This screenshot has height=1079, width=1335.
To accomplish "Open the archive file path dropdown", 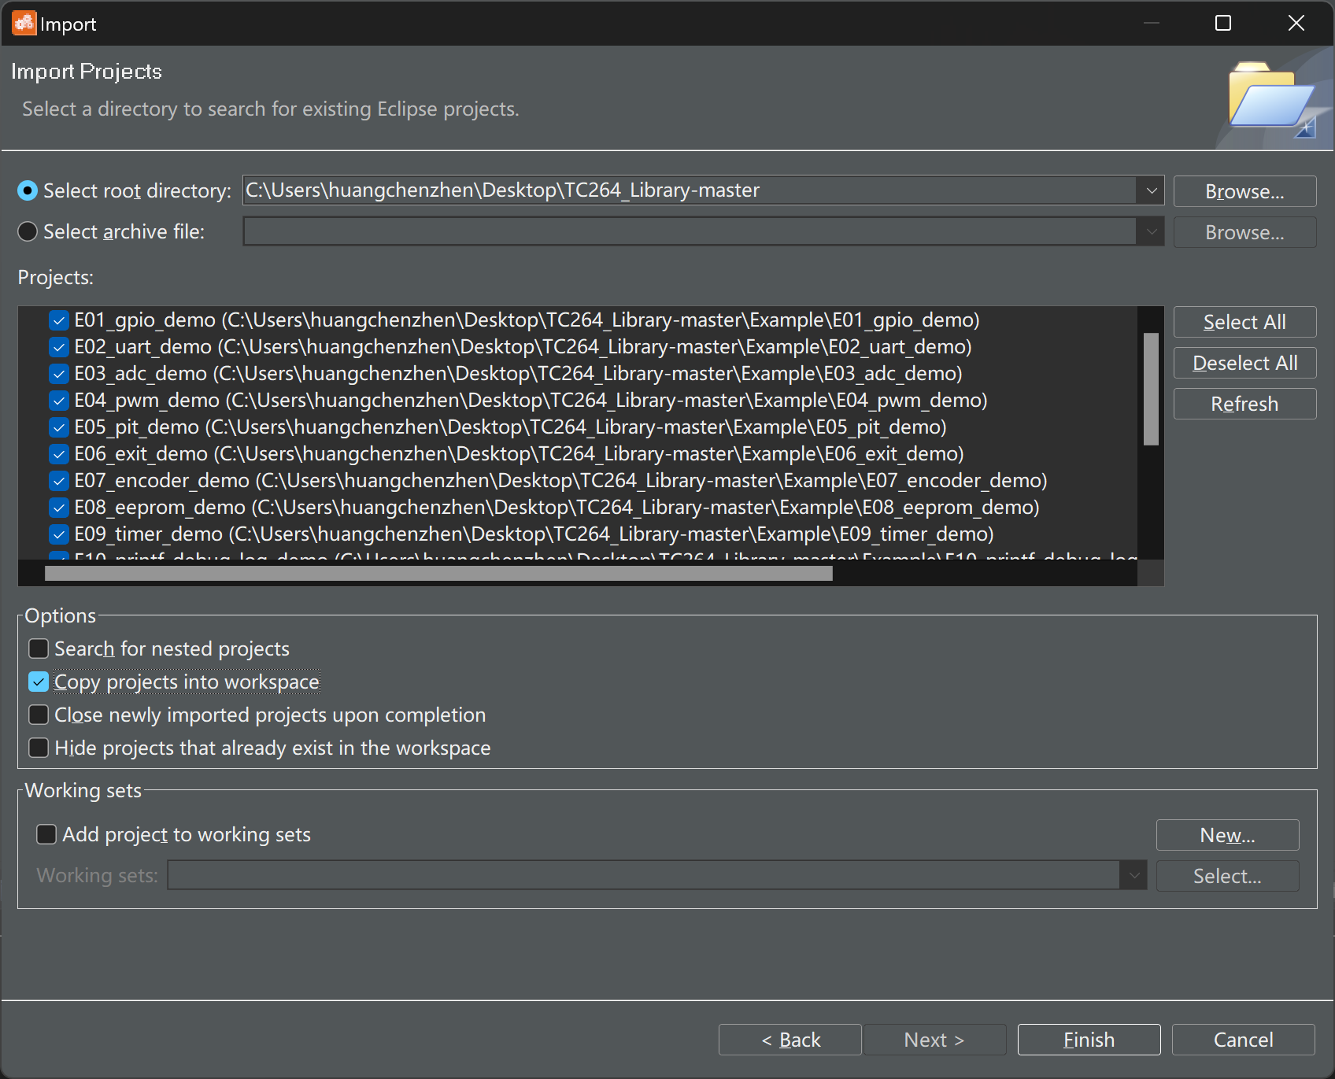I will click(1151, 231).
